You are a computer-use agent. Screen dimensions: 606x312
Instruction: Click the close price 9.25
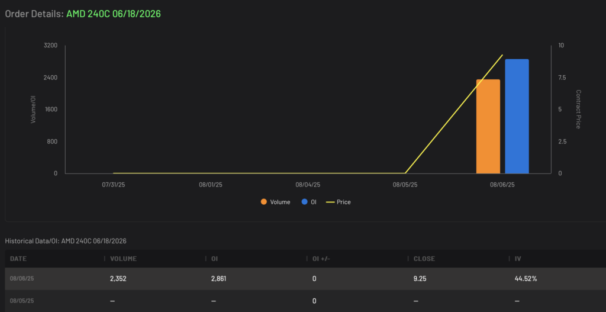(x=420, y=278)
